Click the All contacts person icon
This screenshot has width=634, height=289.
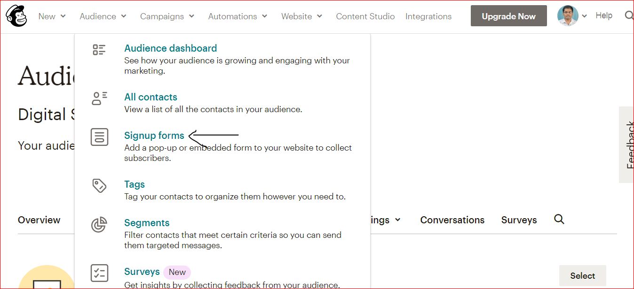coord(99,98)
